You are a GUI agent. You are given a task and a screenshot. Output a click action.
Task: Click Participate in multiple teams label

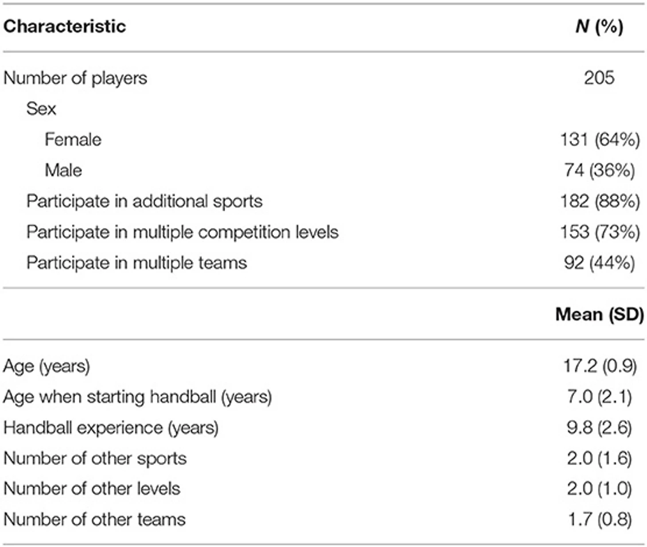coord(136,263)
